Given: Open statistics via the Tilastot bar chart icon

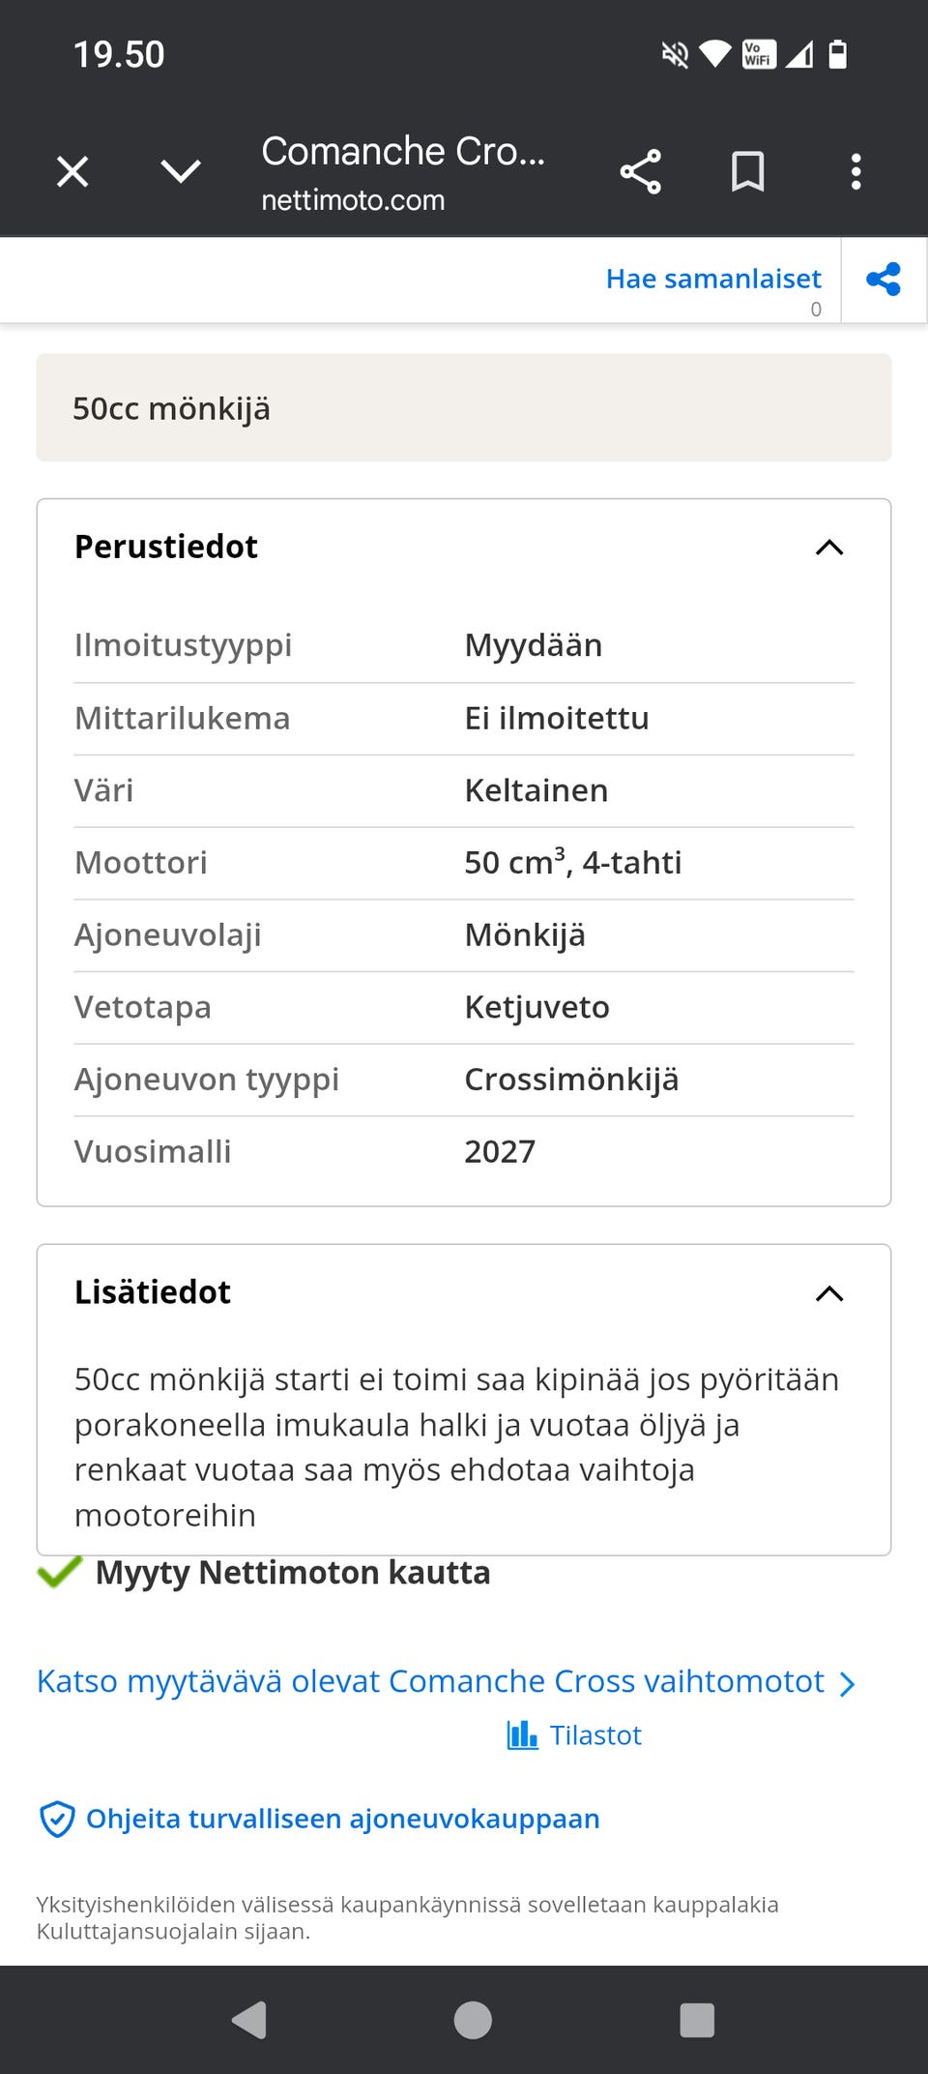Looking at the screenshot, I should pyautogui.click(x=522, y=1734).
